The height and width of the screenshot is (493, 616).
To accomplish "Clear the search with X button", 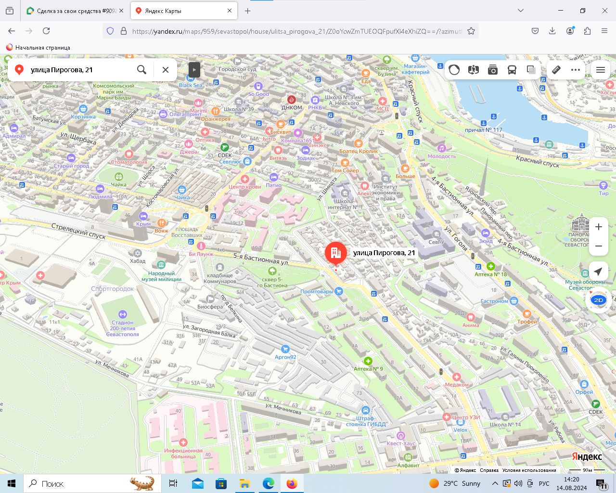I will click(x=166, y=70).
